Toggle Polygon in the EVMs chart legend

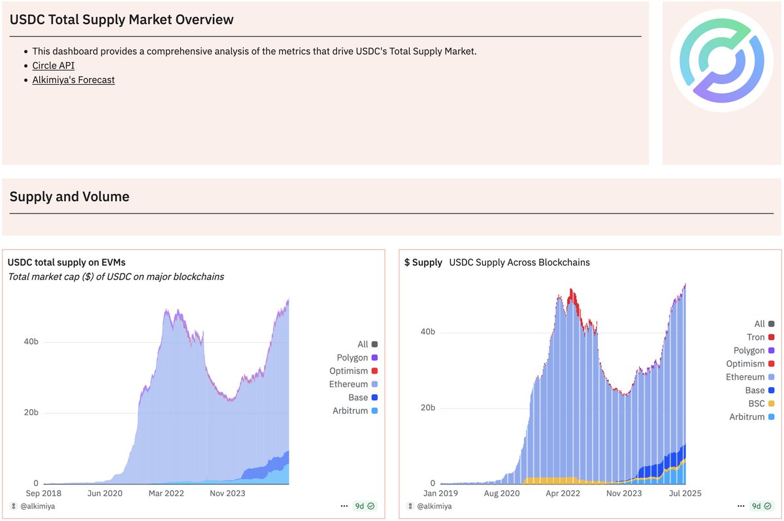tap(357, 358)
